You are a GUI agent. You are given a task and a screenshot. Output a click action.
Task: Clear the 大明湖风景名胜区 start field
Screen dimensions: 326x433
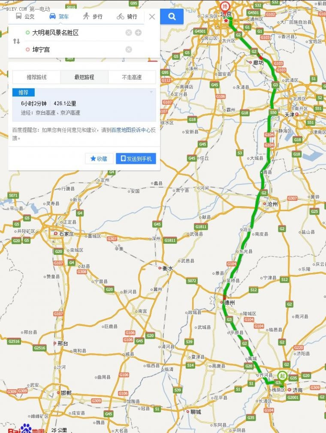pos(129,33)
